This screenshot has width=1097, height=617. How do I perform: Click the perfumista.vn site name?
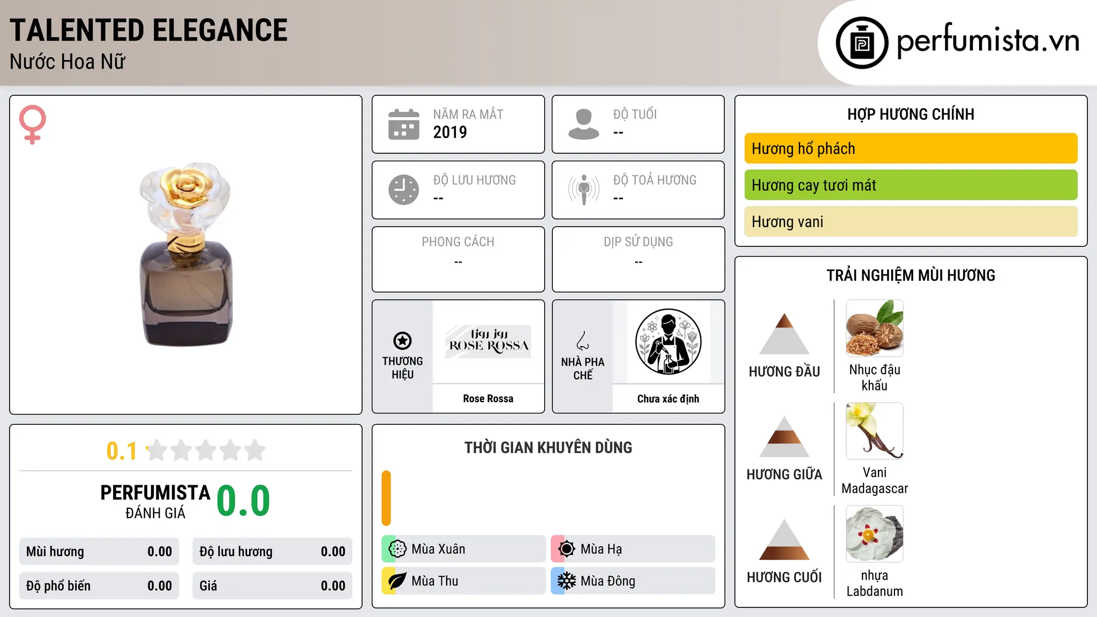pyautogui.click(x=988, y=41)
